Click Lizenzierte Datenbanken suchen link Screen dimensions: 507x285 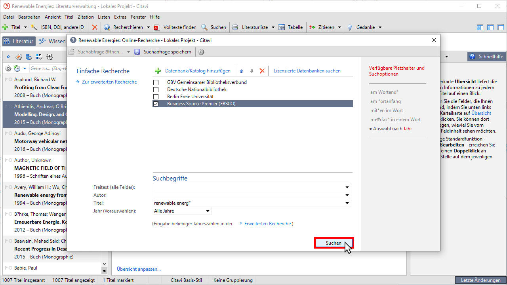pos(307,71)
